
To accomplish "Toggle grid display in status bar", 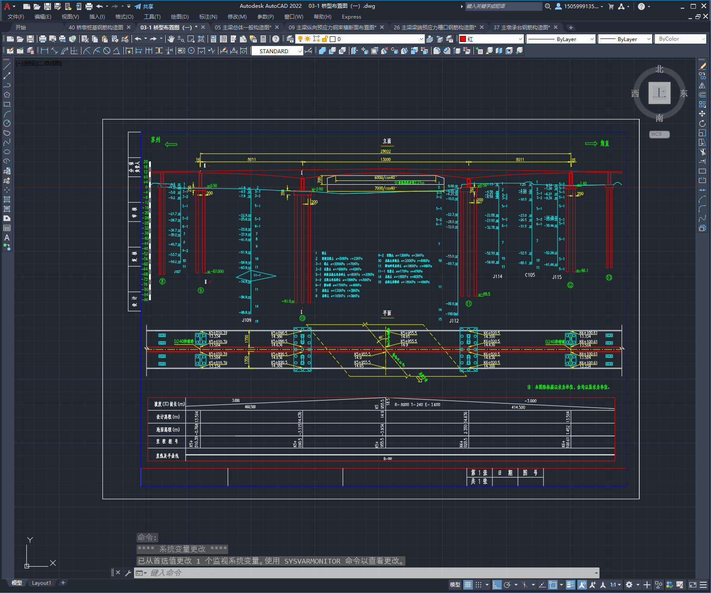I will 468,585.
